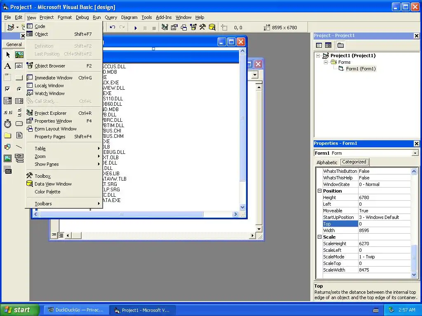Select the ListBox control tool

19,101
